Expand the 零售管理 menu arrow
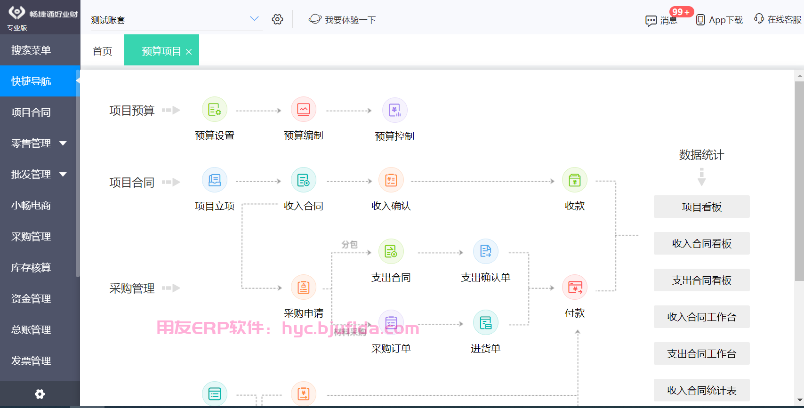804x408 pixels. (63, 143)
